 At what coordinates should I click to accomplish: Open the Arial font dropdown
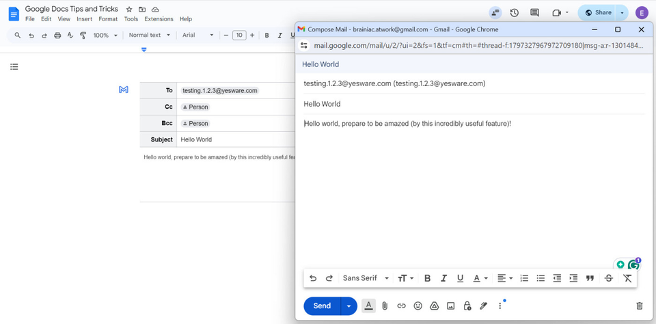coord(198,35)
